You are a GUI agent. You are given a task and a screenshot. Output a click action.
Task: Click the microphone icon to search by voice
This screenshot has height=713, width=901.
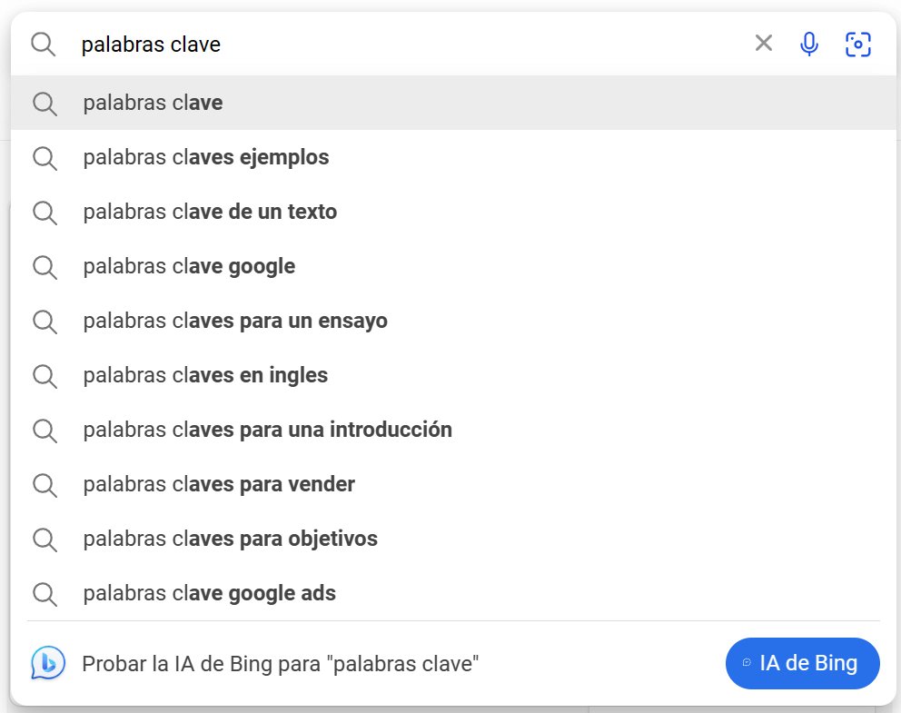(x=808, y=43)
